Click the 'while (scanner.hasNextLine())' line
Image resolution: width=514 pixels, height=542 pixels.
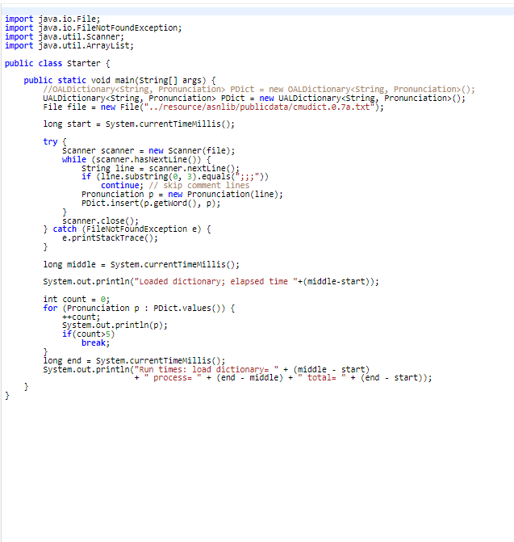coord(136,160)
